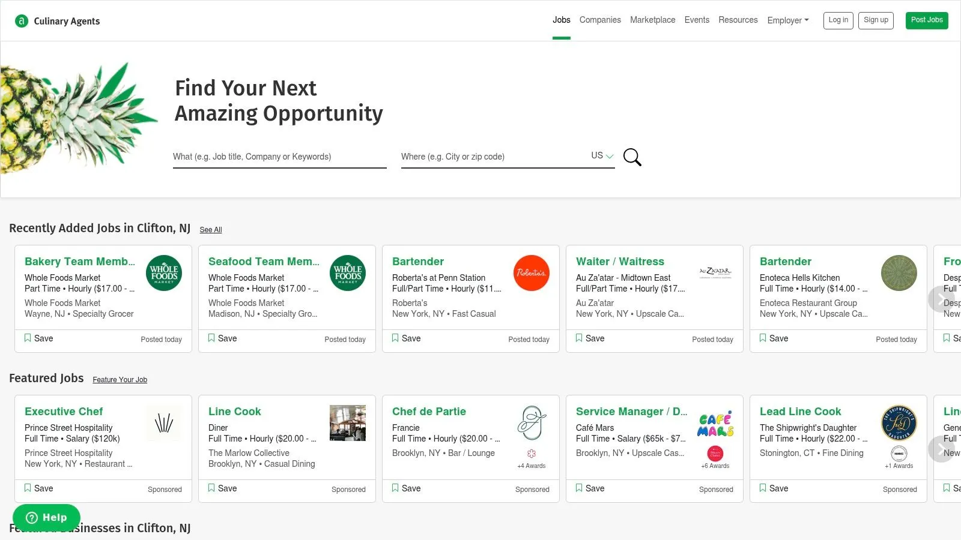This screenshot has height=540, width=961.
Task: Click the green Post Jobs button
Action: pos(927,20)
